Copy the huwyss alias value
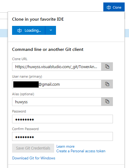Image resolution: width=129 pixels, height=168 pixels. (x=107, y=101)
